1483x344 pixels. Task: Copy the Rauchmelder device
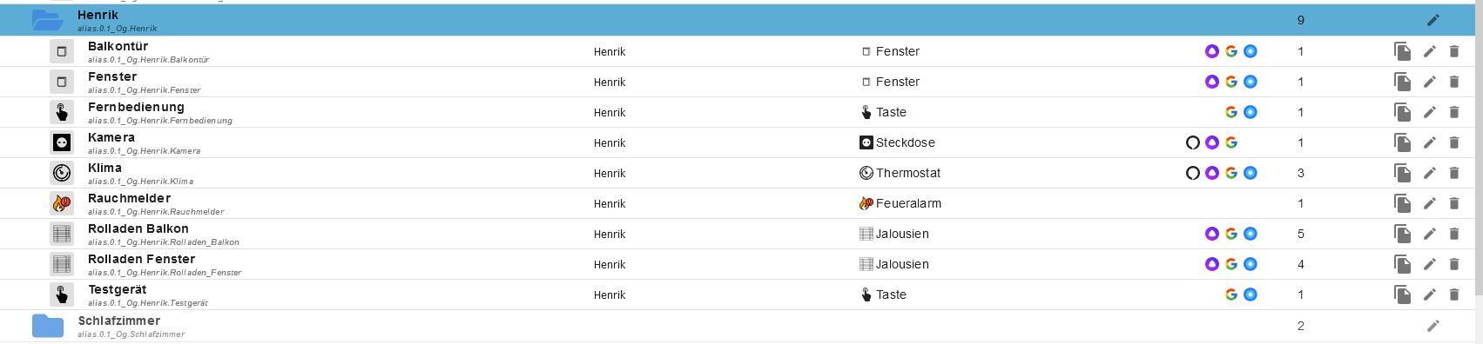click(x=1402, y=204)
